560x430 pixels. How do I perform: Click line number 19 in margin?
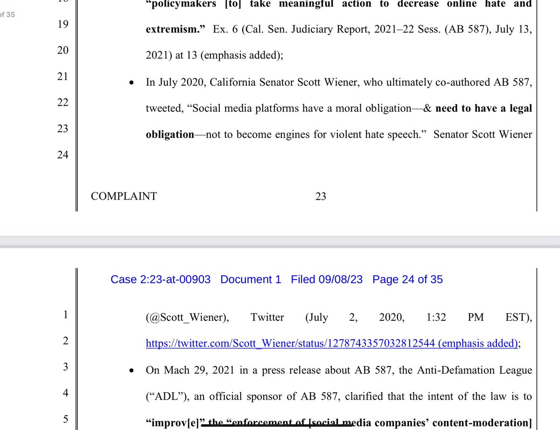pyautogui.click(x=63, y=24)
